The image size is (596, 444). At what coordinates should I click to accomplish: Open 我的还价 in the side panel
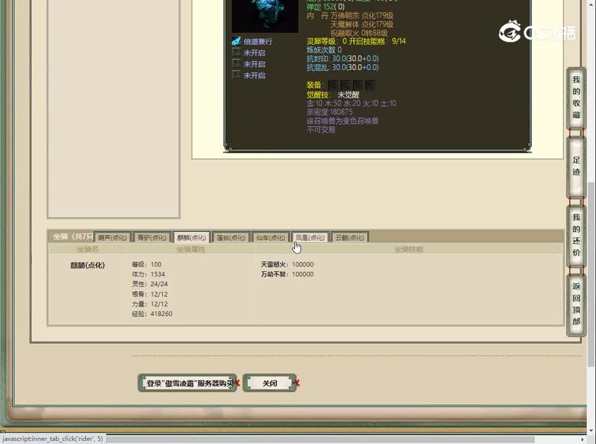coord(576,235)
